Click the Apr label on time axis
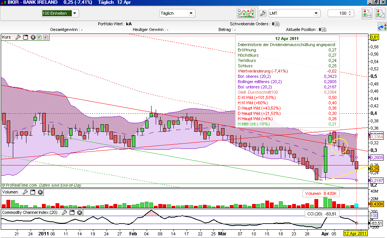Image resolution: width=387 pixels, height=238 pixels. [325, 233]
